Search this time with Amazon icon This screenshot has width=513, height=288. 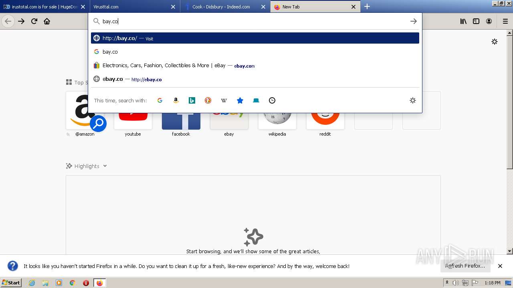pyautogui.click(x=176, y=100)
